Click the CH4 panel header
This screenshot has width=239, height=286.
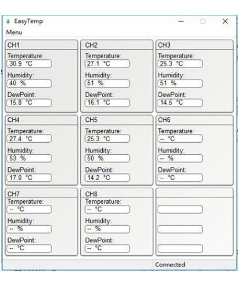click(x=42, y=120)
